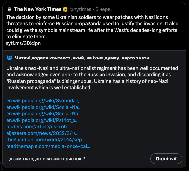Open the Wikipedia Patriot_o link

click(42, 120)
